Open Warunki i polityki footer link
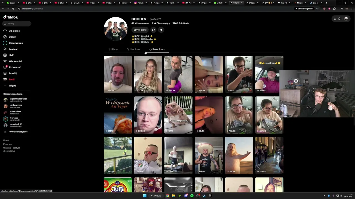The image size is (355, 199). coord(12,148)
